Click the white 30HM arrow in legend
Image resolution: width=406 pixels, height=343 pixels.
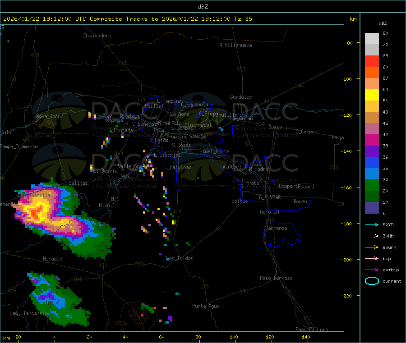click(372, 236)
